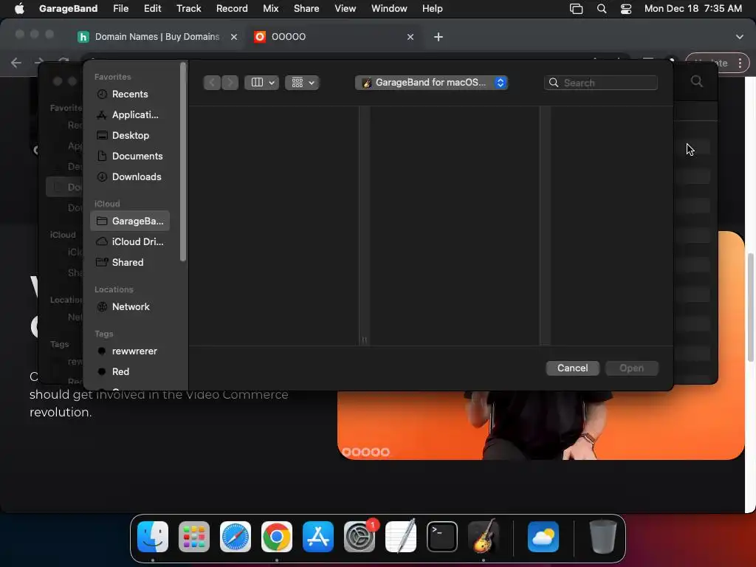Screen dimensions: 756x567
Task: Select Applications in the Favorites sidebar
Action: pyautogui.click(x=130, y=114)
